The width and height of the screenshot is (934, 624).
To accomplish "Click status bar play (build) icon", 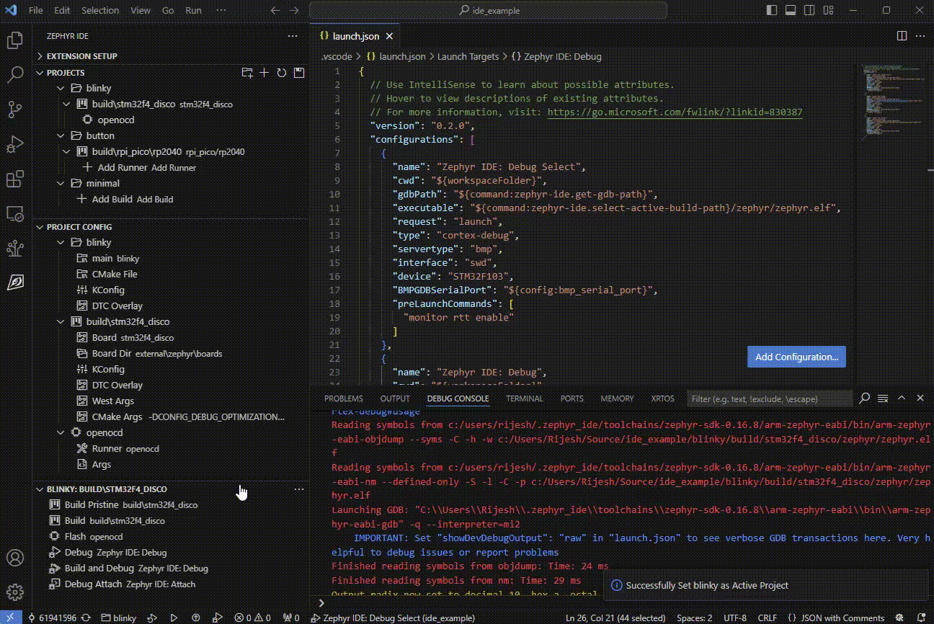I will [x=174, y=618].
